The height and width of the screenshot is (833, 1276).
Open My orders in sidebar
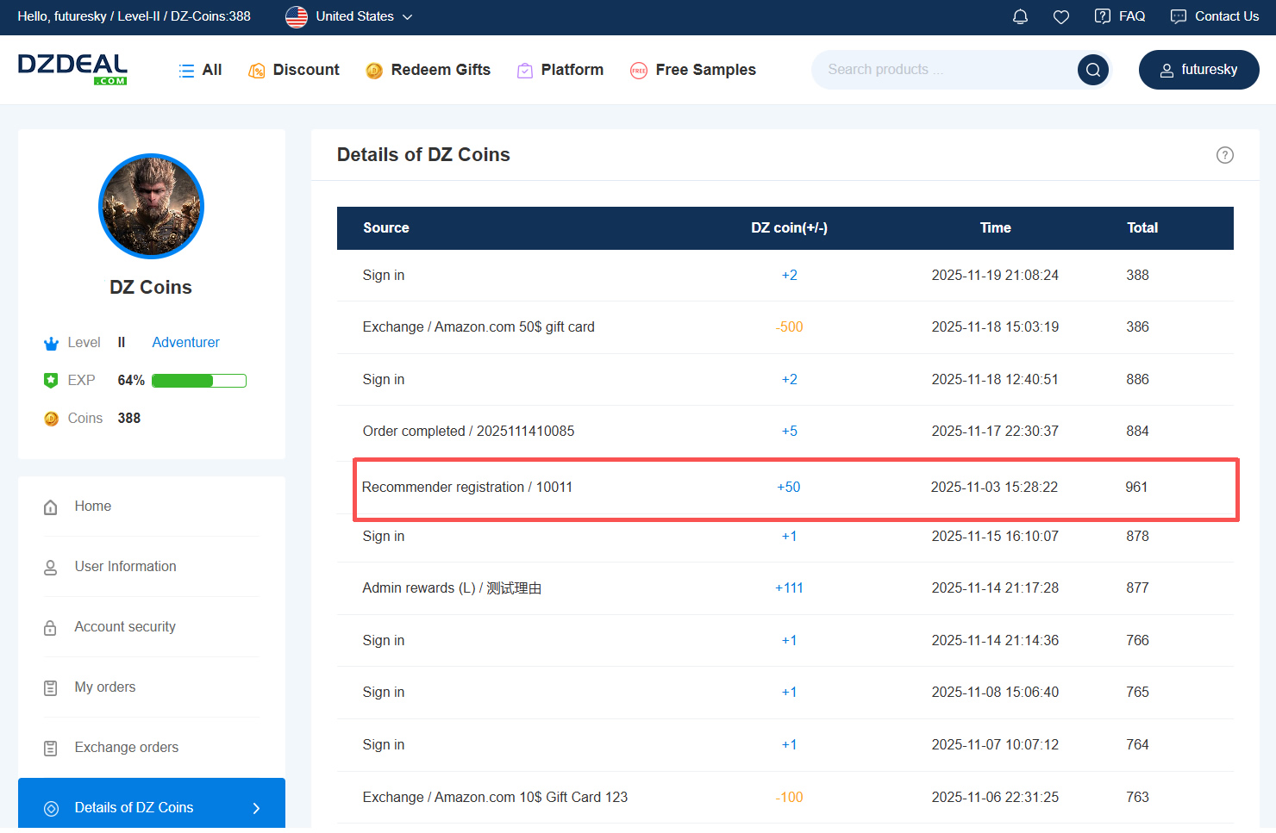click(105, 687)
